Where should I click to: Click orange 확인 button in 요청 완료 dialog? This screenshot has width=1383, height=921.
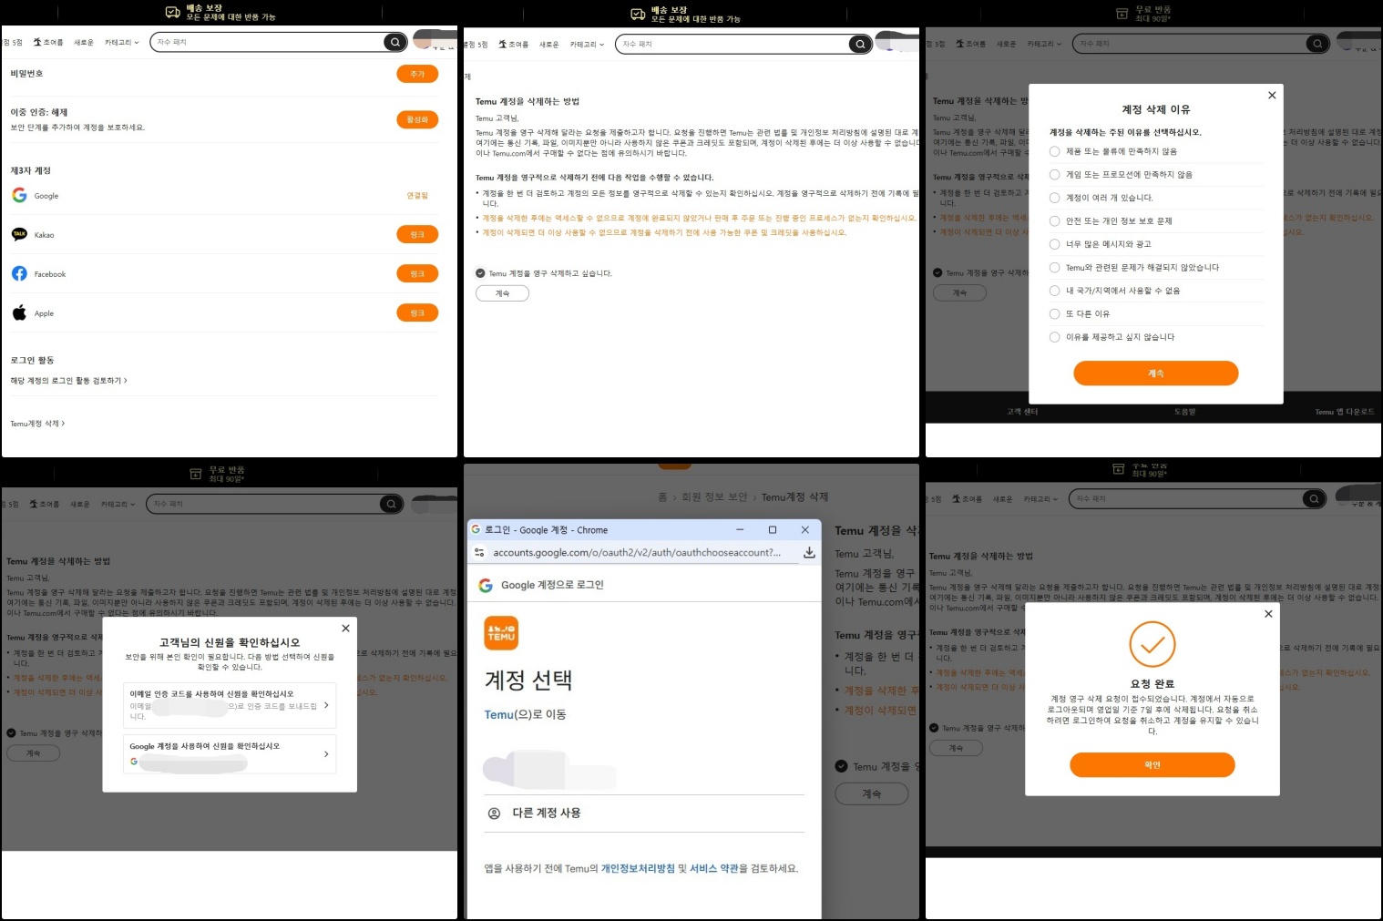[1152, 765]
